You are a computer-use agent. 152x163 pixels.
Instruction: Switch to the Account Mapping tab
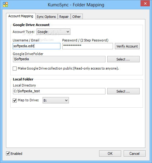(21, 16)
